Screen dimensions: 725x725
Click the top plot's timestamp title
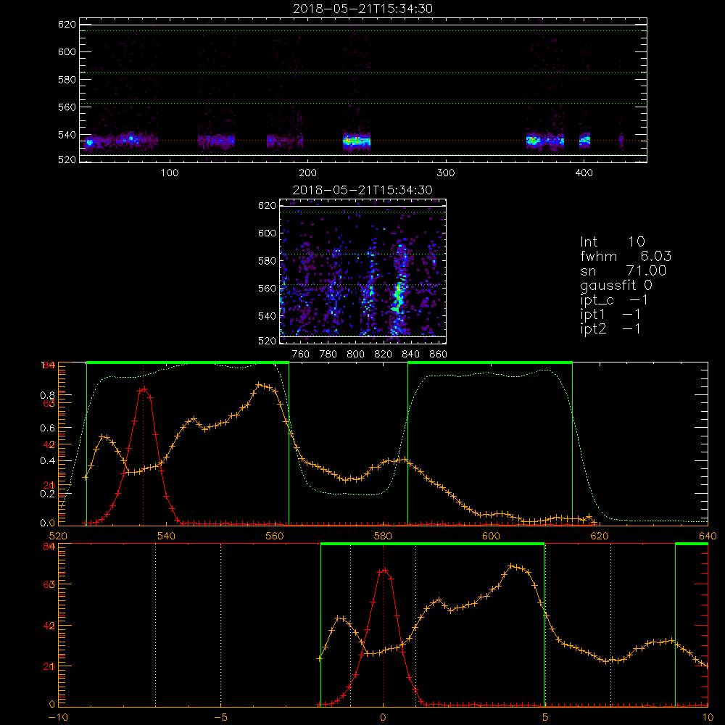click(x=362, y=9)
